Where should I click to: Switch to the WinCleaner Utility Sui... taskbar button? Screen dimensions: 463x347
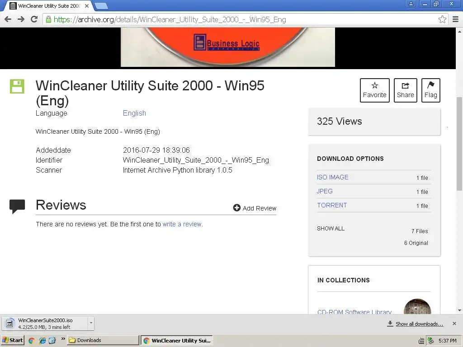click(x=176, y=340)
